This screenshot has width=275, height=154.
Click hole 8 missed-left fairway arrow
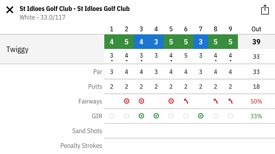pos(216,101)
